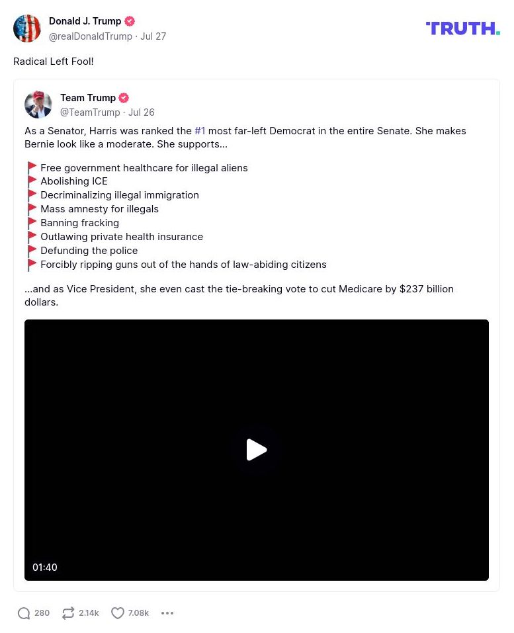Open Team Trump's profile avatar
Viewport: 514px width, 633px height.
point(38,105)
